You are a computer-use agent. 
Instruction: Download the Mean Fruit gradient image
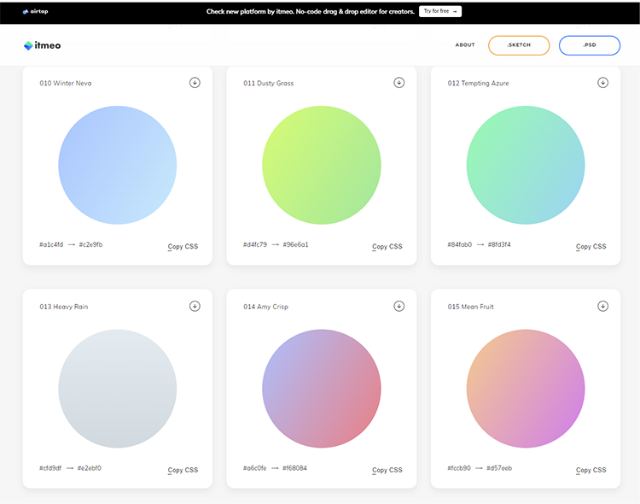click(x=602, y=306)
